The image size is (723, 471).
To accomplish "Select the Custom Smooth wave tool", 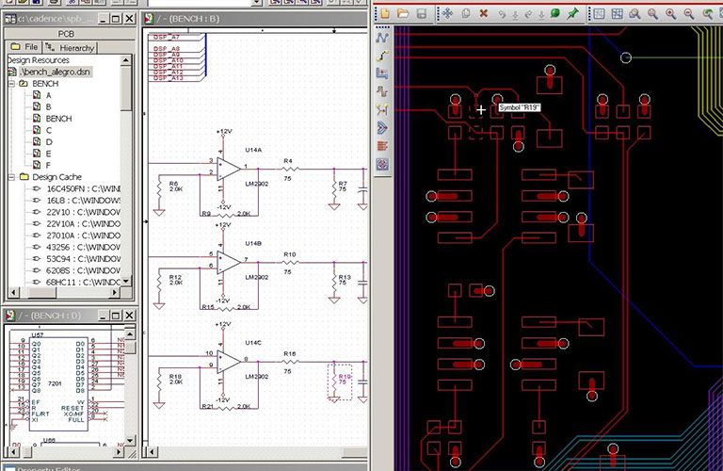I will 382,91.
